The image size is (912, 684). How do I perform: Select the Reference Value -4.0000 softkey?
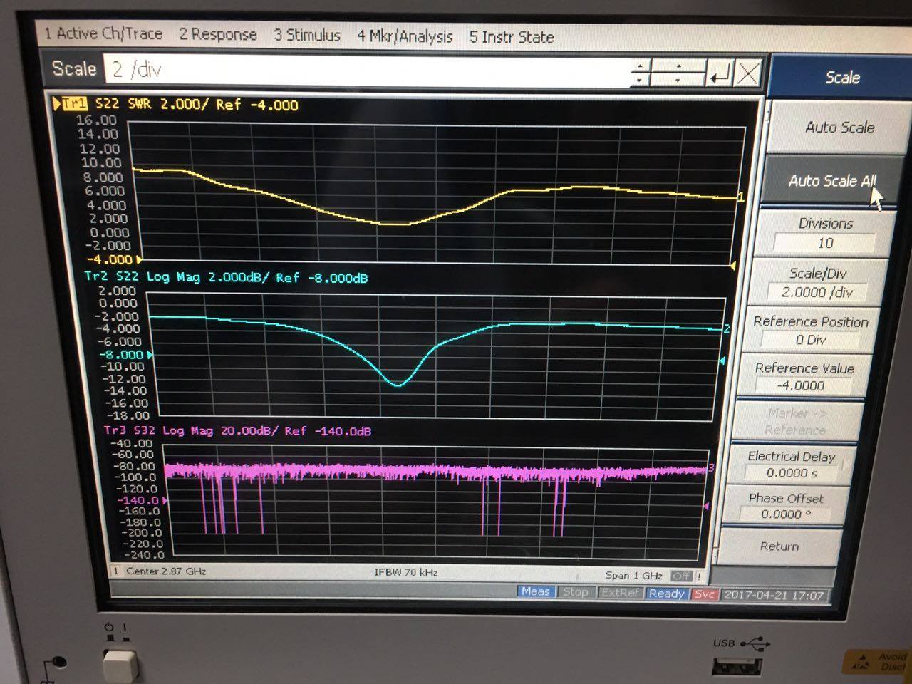(804, 377)
